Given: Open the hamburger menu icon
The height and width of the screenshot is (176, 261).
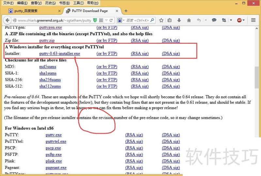Looking at the screenshot, I should [x=254, y=20].
